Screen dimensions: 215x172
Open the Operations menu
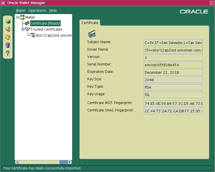37,11
